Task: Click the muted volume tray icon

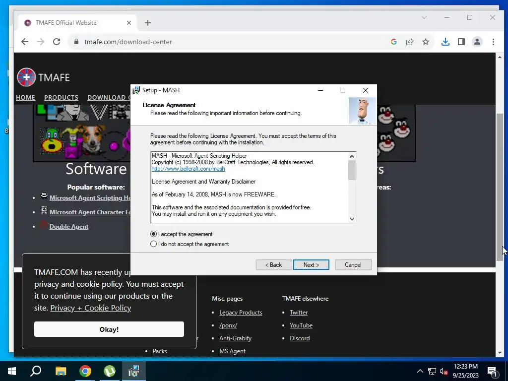Action: point(444,371)
